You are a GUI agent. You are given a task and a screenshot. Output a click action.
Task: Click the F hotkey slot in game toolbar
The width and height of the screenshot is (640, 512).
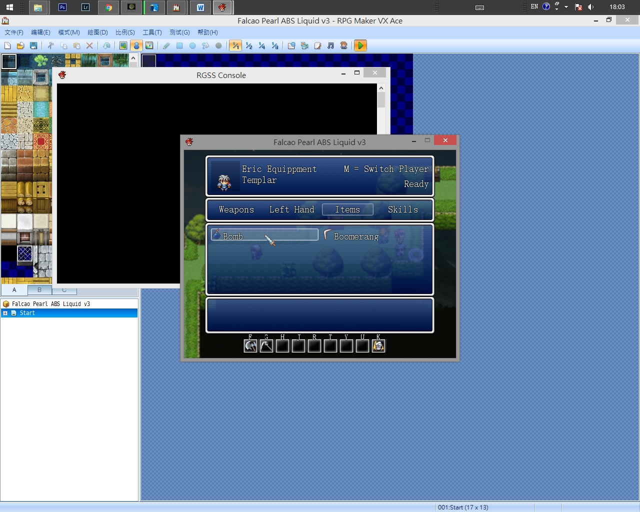click(250, 345)
